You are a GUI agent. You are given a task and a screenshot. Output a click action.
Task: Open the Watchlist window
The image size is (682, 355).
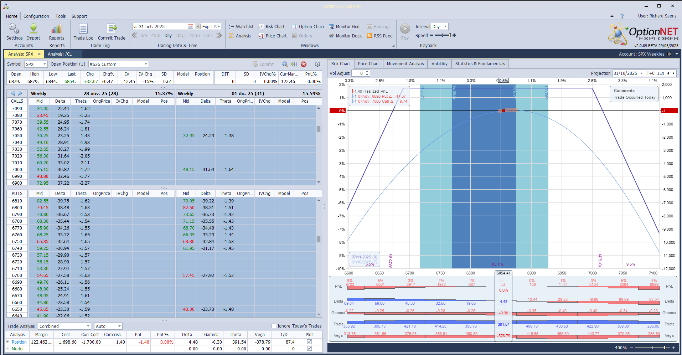241,26
